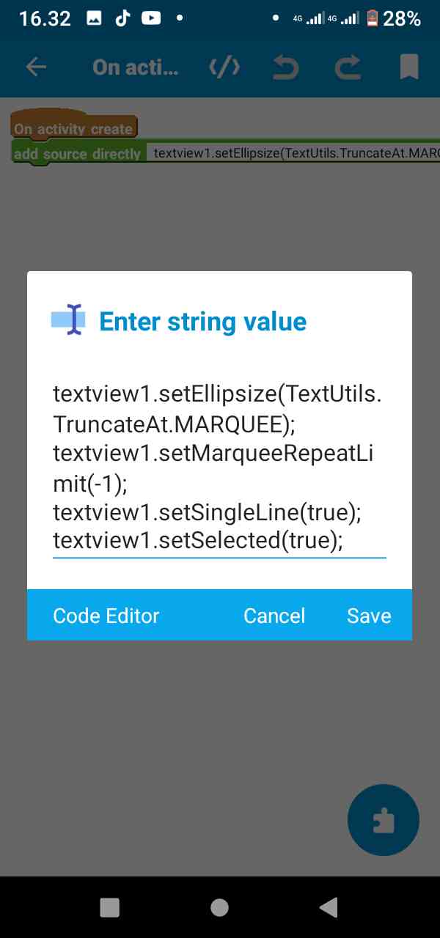Save the entered string value
The image size is (440, 938).
[369, 616]
